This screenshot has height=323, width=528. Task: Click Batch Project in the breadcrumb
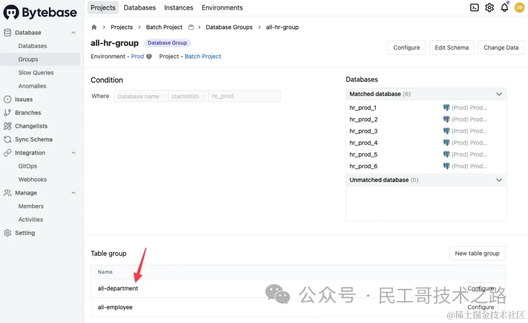[x=164, y=27]
